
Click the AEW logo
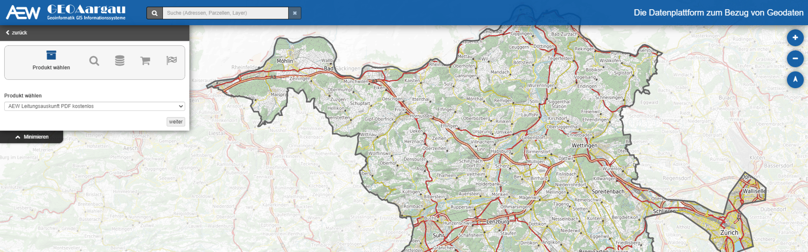[23, 13]
